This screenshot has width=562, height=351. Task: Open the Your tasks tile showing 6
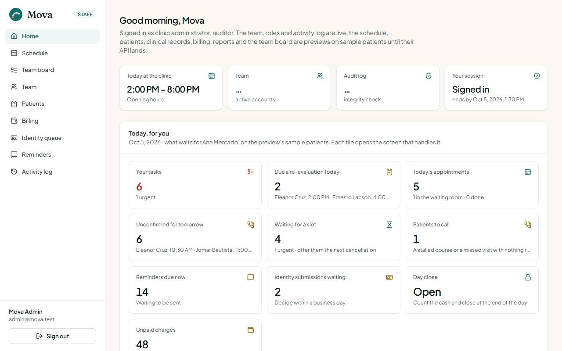pos(195,185)
